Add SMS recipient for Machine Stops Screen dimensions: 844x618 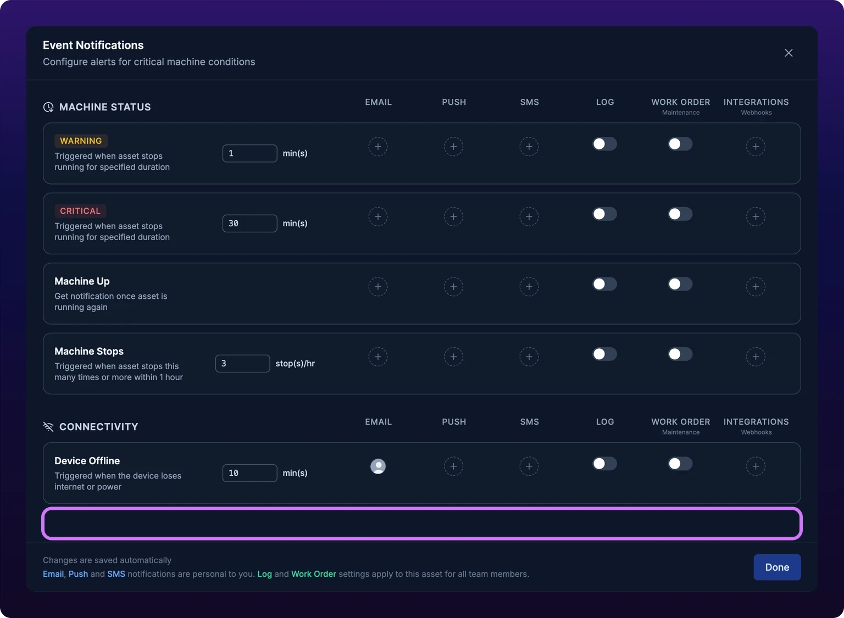(529, 357)
